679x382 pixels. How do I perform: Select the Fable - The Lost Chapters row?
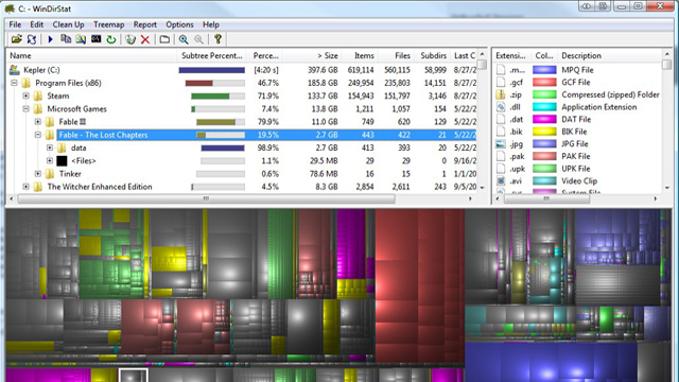pos(267,135)
